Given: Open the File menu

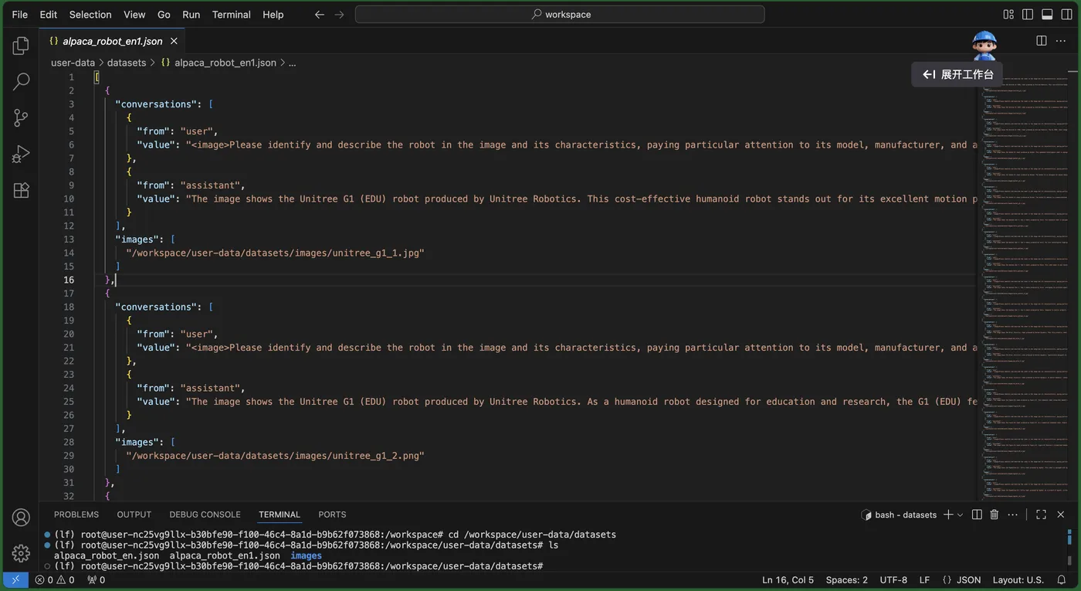Looking at the screenshot, I should (20, 15).
